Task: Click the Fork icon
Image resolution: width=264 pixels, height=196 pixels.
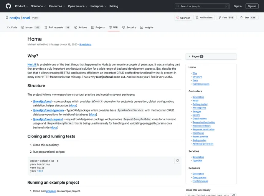Action: click(x=220, y=18)
